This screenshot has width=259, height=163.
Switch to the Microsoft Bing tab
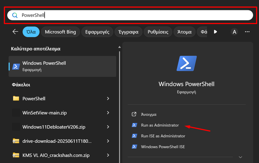coord(60,32)
